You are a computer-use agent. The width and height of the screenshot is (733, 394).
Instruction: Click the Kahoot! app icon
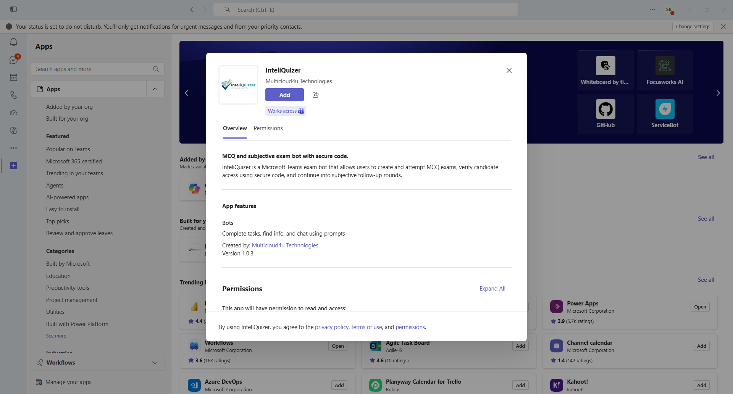point(556,385)
